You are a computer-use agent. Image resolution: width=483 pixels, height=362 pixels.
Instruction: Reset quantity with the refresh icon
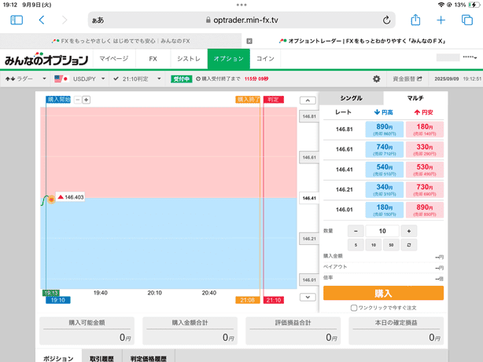click(408, 245)
